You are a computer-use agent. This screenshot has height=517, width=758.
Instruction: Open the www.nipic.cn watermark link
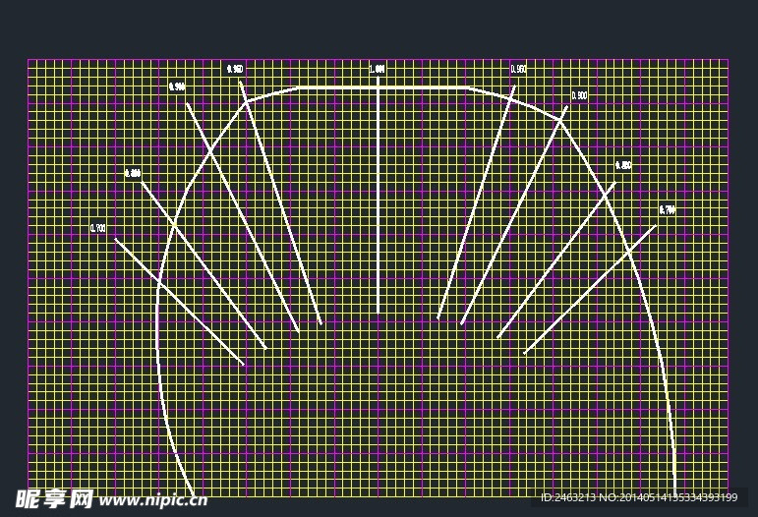pos(153,499)
